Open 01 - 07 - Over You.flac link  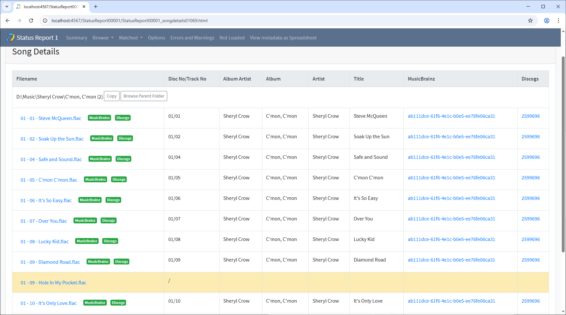tap(44, 221)
